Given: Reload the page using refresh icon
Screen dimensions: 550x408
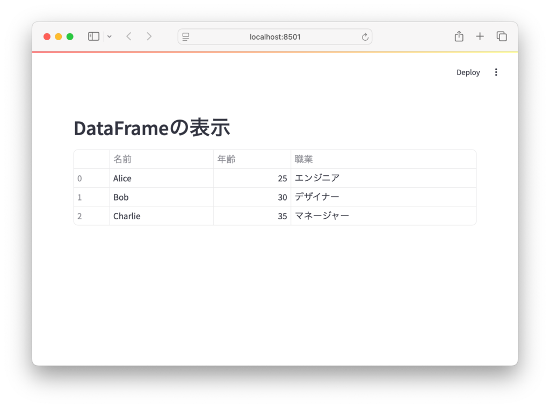Looking at the screenshot, I should (365, 36).
